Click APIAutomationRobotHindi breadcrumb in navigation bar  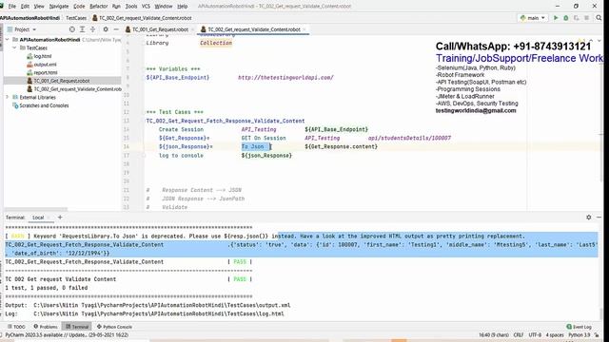coord(30,18)
